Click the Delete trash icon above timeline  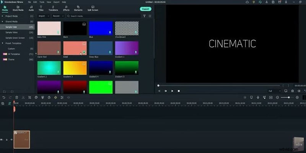[x=16, y=98]
